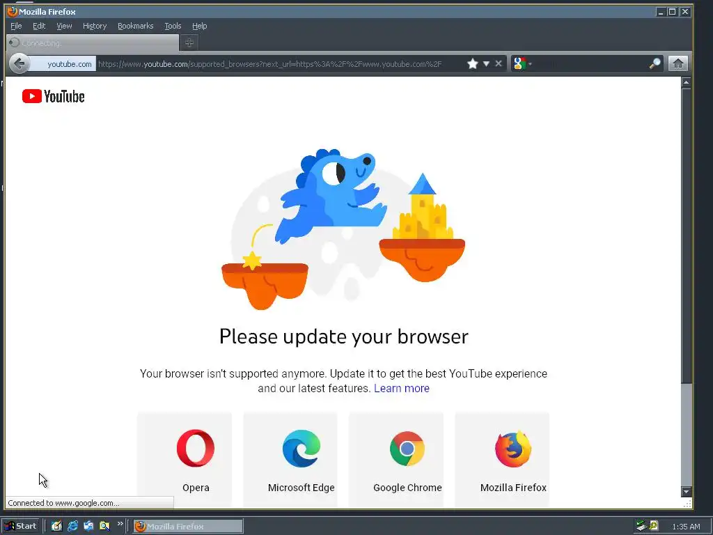Open the URL history dropdown arrow
Viewport: 713px width, 535px height.
[486, 63]
